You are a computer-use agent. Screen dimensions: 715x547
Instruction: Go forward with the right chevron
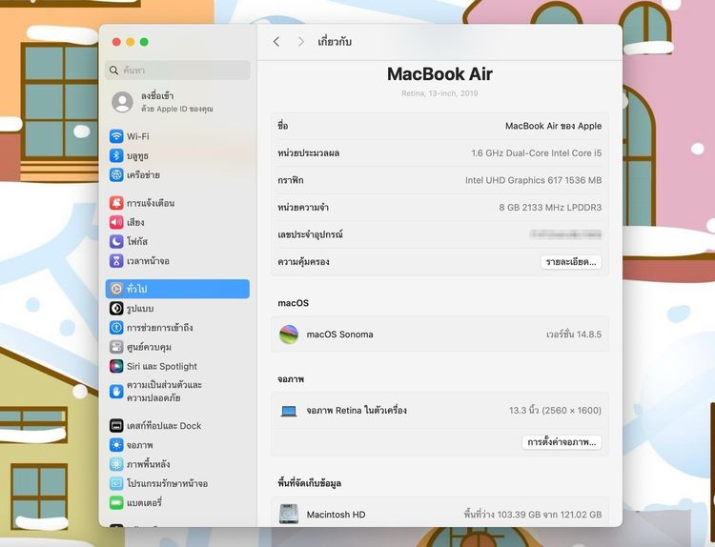[301, 42]
